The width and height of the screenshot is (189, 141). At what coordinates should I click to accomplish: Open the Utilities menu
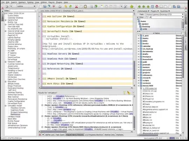coord(43,2)
